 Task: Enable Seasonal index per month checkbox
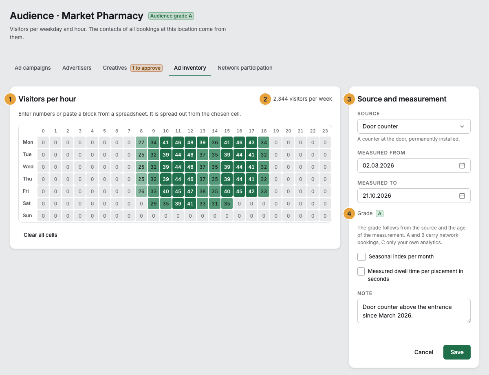click(x=361, y=257)
